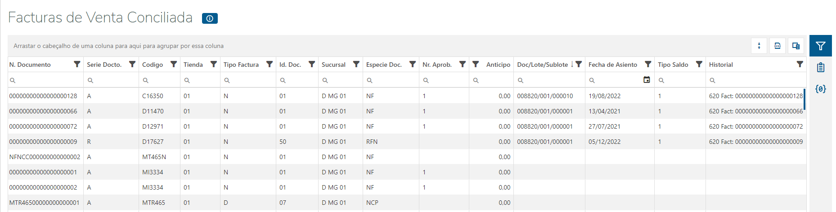
Task: Select the row with code D17627
Action: click(153, 142)
